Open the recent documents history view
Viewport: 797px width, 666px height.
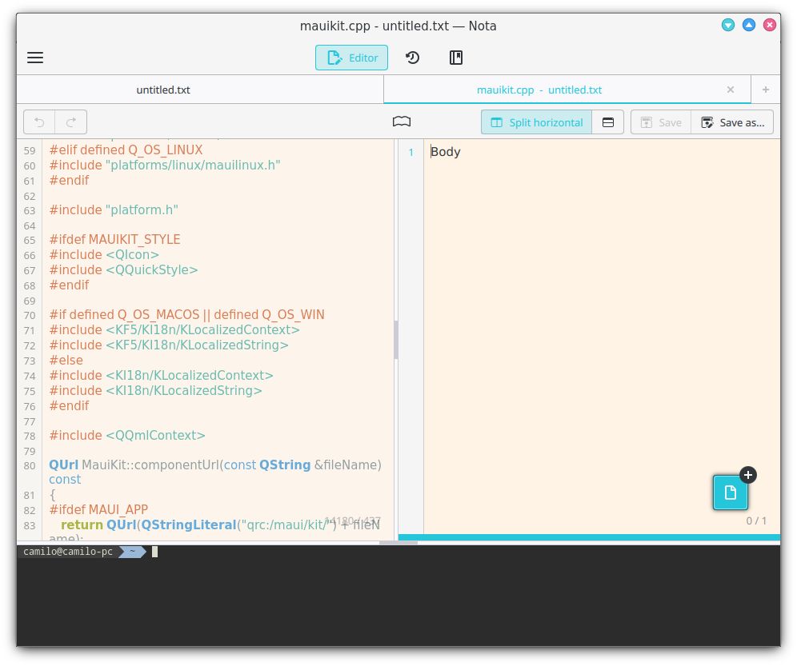pos(412,58)
